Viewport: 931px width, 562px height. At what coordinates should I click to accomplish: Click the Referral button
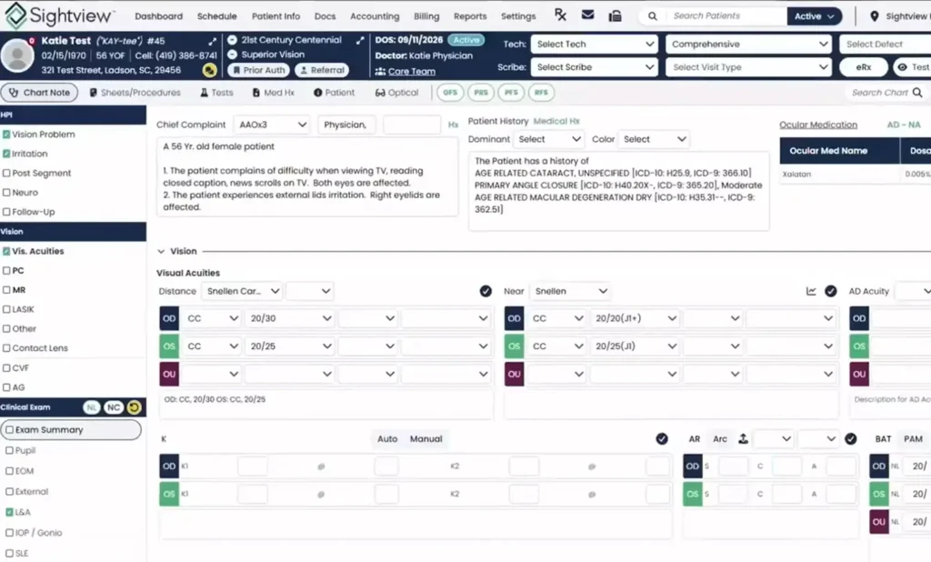pyautogui.click(x=322, y=70)
